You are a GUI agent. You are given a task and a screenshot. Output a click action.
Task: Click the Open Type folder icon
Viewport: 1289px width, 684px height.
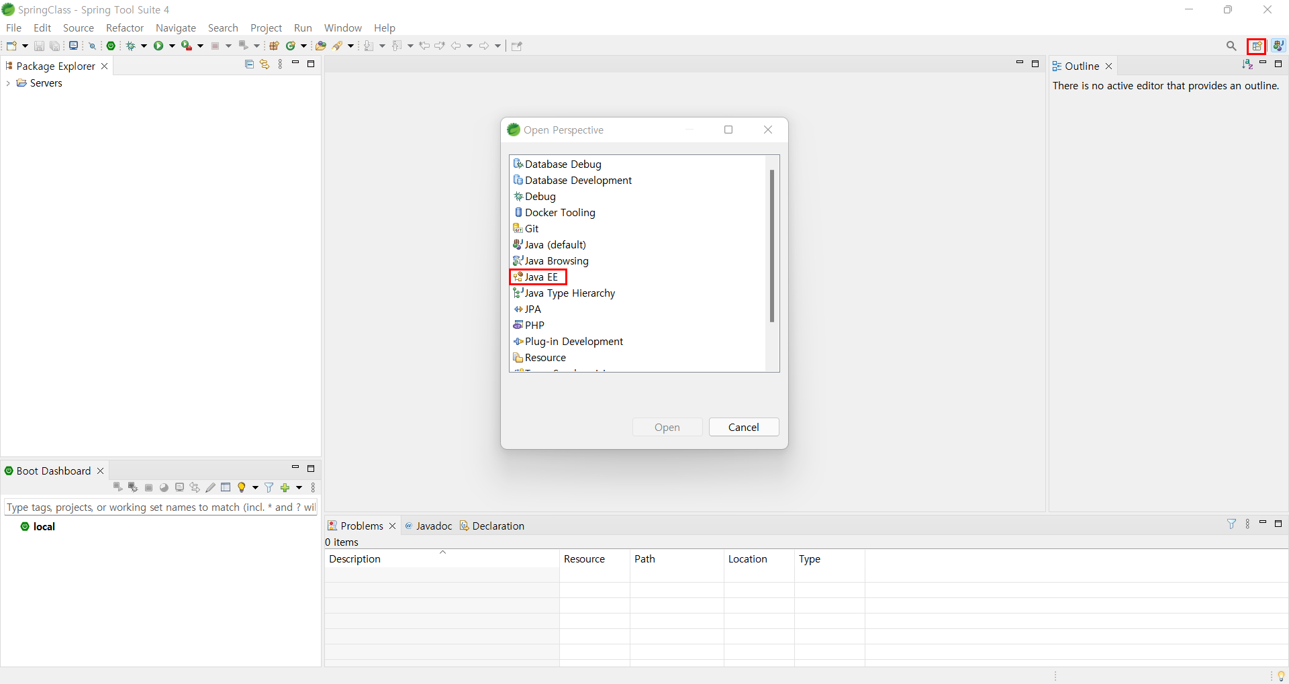click(321, 46)
